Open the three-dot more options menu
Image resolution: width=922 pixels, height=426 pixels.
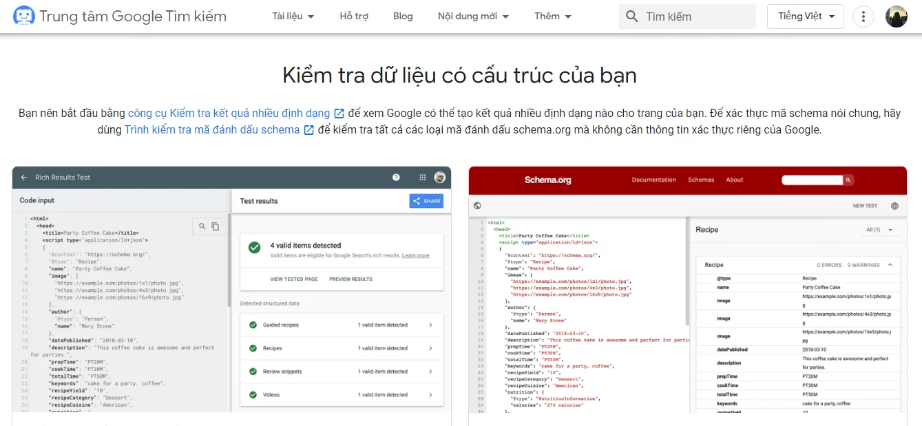pos(863,17)
